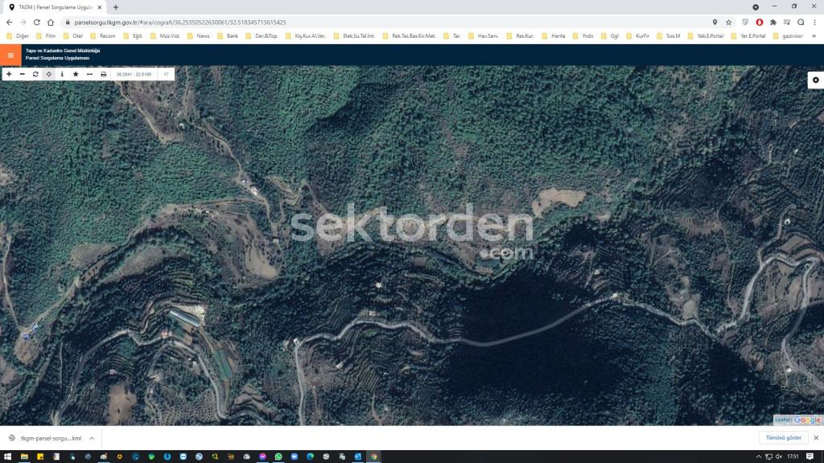Image resolution: width=824 pixels, height=463 pixels.
Task: Open WhatsApp from taskbar
Action: point(278,457)
